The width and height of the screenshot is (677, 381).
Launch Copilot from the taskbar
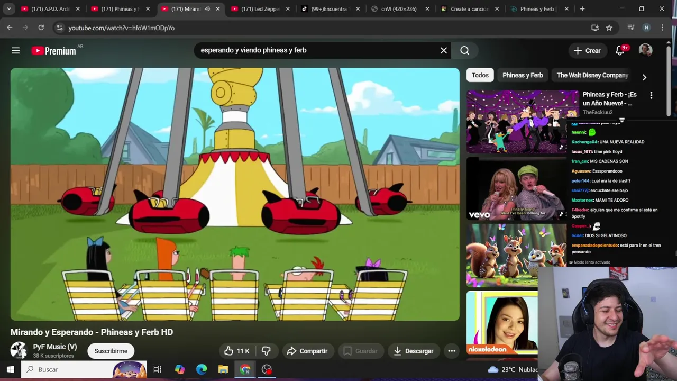tap(180, 369)
